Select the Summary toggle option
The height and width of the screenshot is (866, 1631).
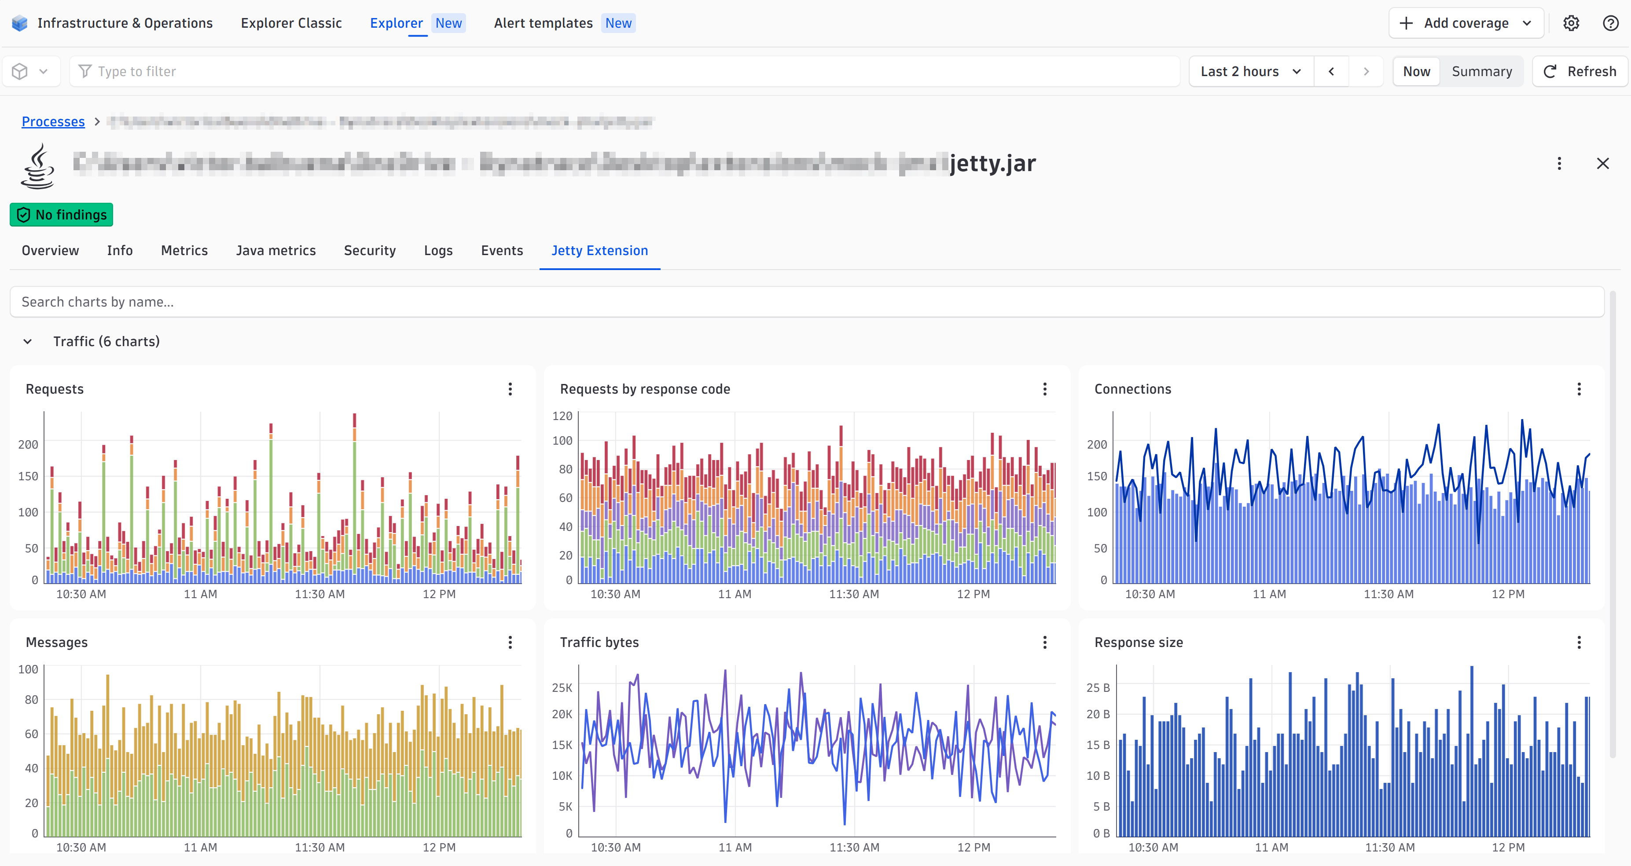(x=1481, y=72)
